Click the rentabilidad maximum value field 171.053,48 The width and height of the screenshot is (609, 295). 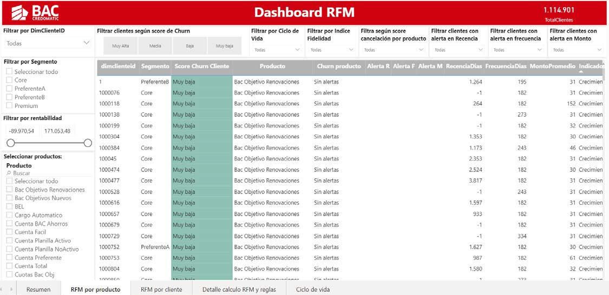pos(57,131)
